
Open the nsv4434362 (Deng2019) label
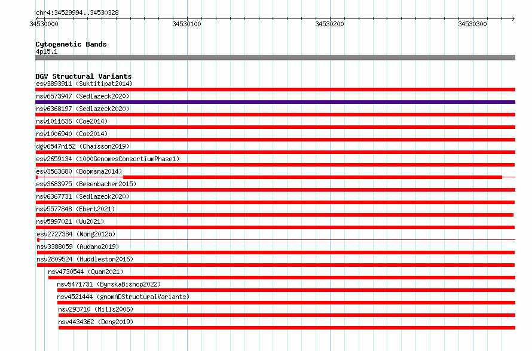click(x=96, y=322)
